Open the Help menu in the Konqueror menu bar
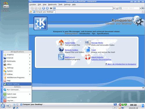The width and height of the screenshot is (145, 109). (x=74, y=5)
